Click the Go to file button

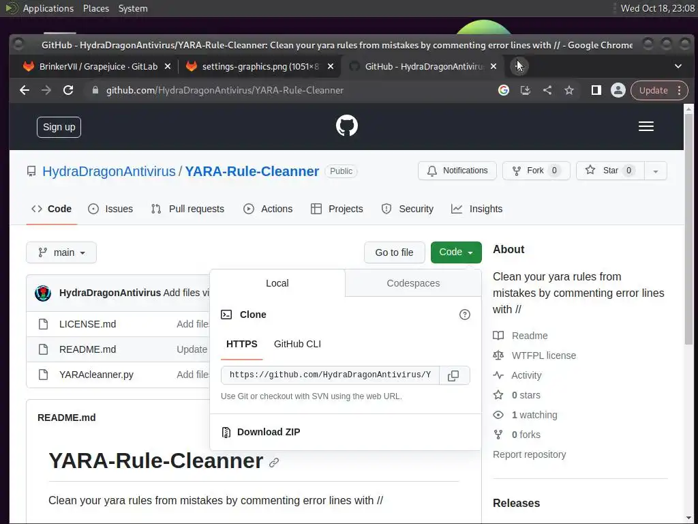click(394, 252)
